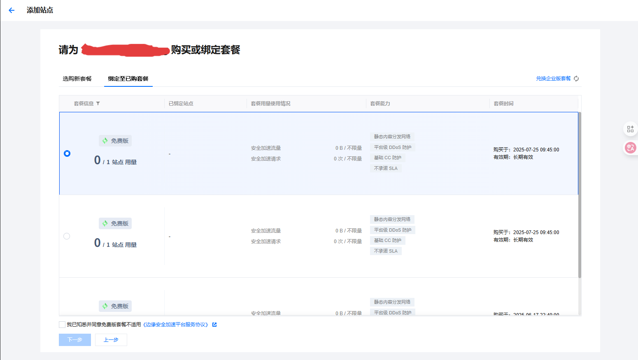This screenshot has height=360, width=638.
Task: Open the 边缘安全加速平台服务协议 link
Action: pyautogui.click(x=176, y=325)
